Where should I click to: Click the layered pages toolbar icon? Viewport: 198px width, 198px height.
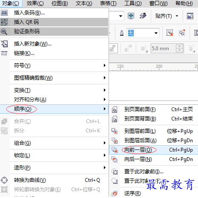point(143,16)
